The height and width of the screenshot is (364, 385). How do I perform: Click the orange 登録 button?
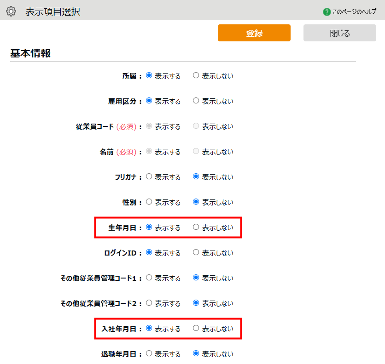[254, 33]
